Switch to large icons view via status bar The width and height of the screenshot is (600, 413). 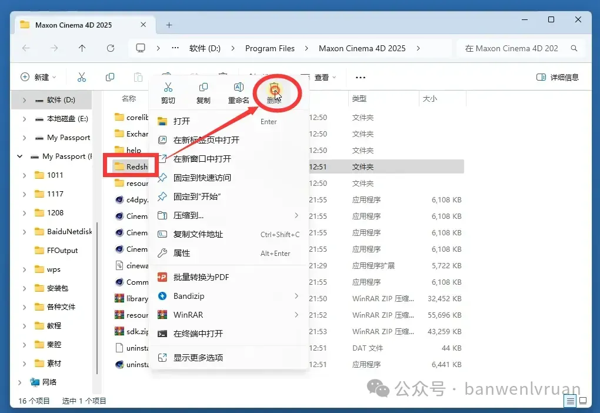click(x=583, y=401)
